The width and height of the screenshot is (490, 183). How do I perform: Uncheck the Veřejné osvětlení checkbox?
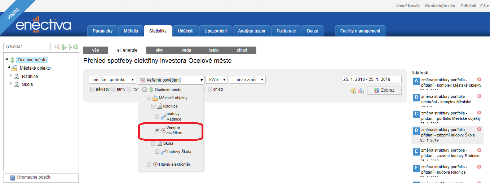point(157,130)
